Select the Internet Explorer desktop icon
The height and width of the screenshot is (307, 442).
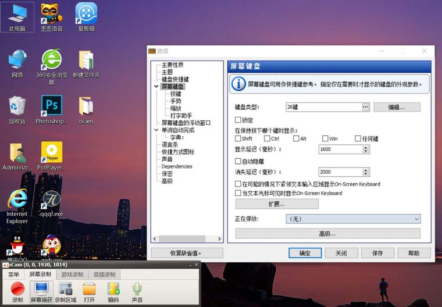click(x=17, y=206)
